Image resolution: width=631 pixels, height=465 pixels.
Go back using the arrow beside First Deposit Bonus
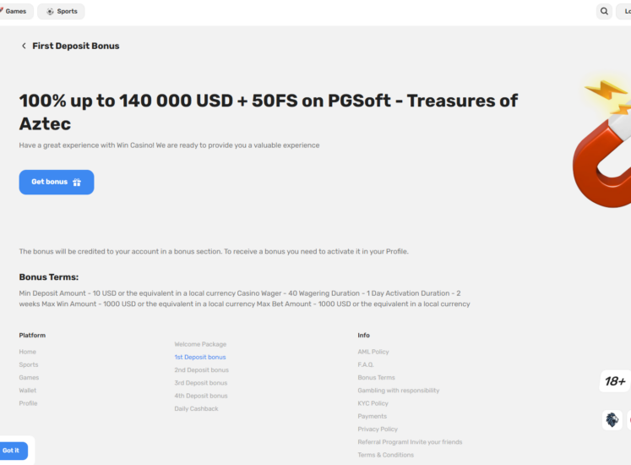[24, 46]
